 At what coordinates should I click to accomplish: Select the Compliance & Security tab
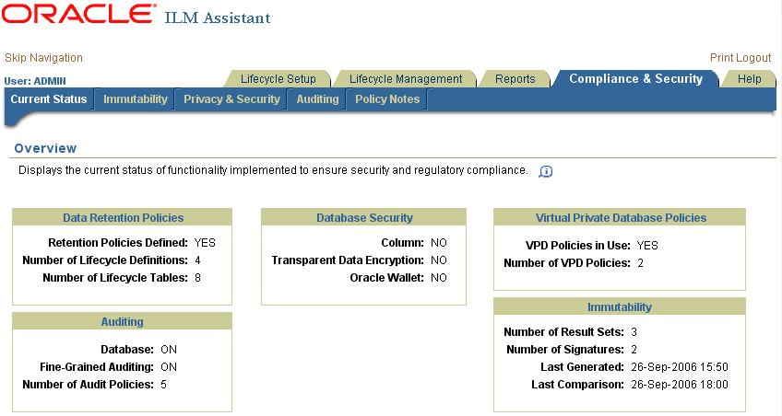(636, 78)
